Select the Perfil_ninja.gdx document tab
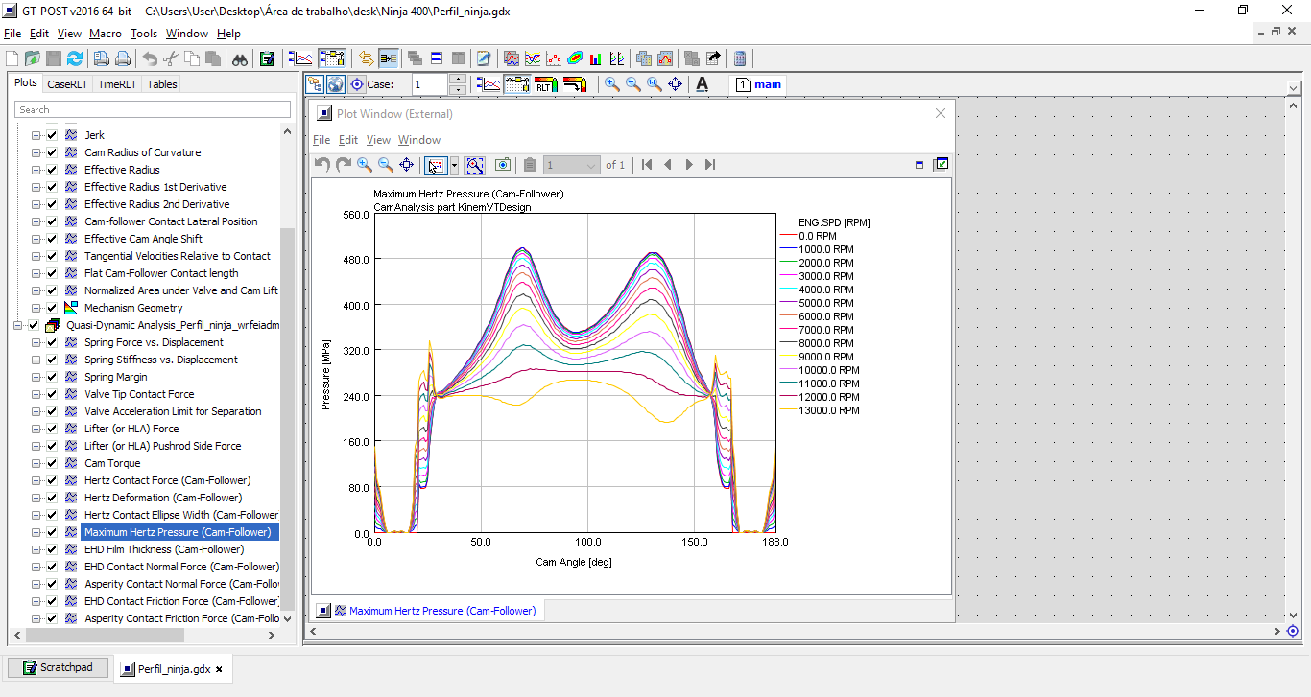Screen dimensions: 1311x697 (174, 669)
